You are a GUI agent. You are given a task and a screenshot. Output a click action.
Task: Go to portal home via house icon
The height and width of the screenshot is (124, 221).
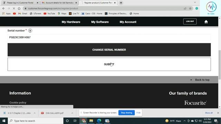pos(206,22)
